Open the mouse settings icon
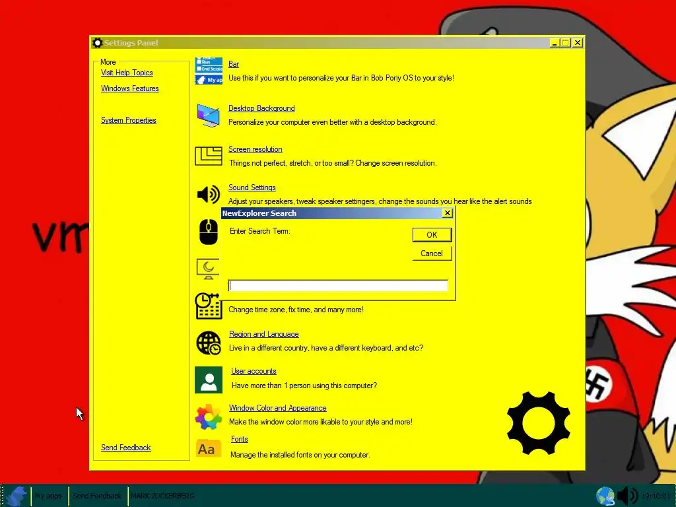 [x=209, y=232]
